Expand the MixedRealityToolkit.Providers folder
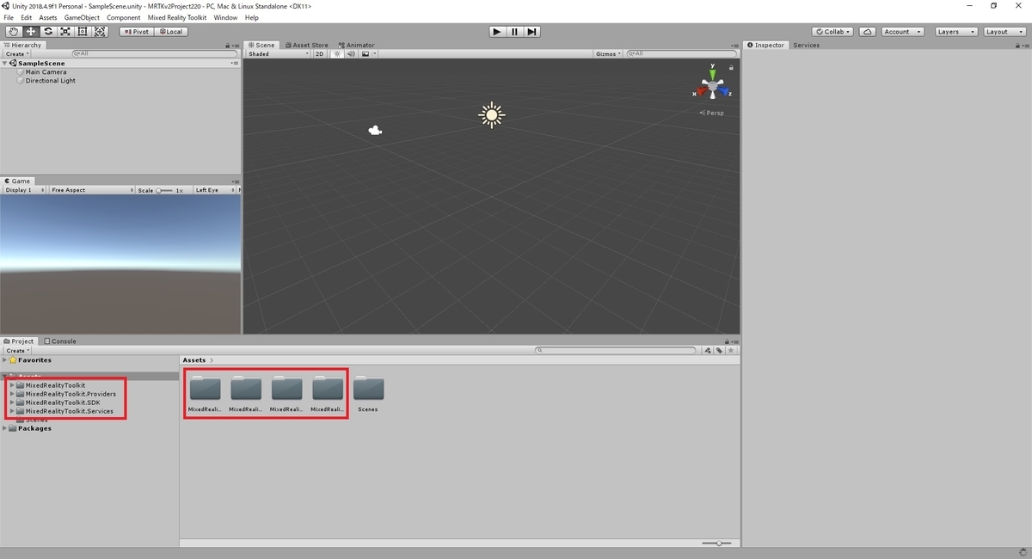This screenshot has width=1032, height=559. pyautogui.click(x=11, y=394)
